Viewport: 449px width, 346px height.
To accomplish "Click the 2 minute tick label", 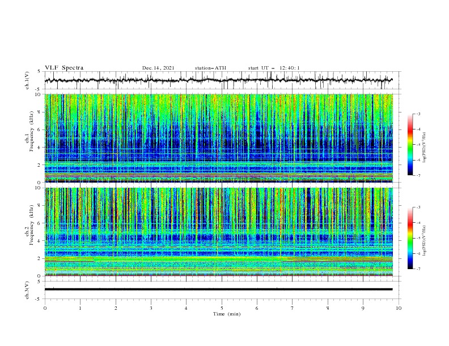I will [x=116, y=308].
